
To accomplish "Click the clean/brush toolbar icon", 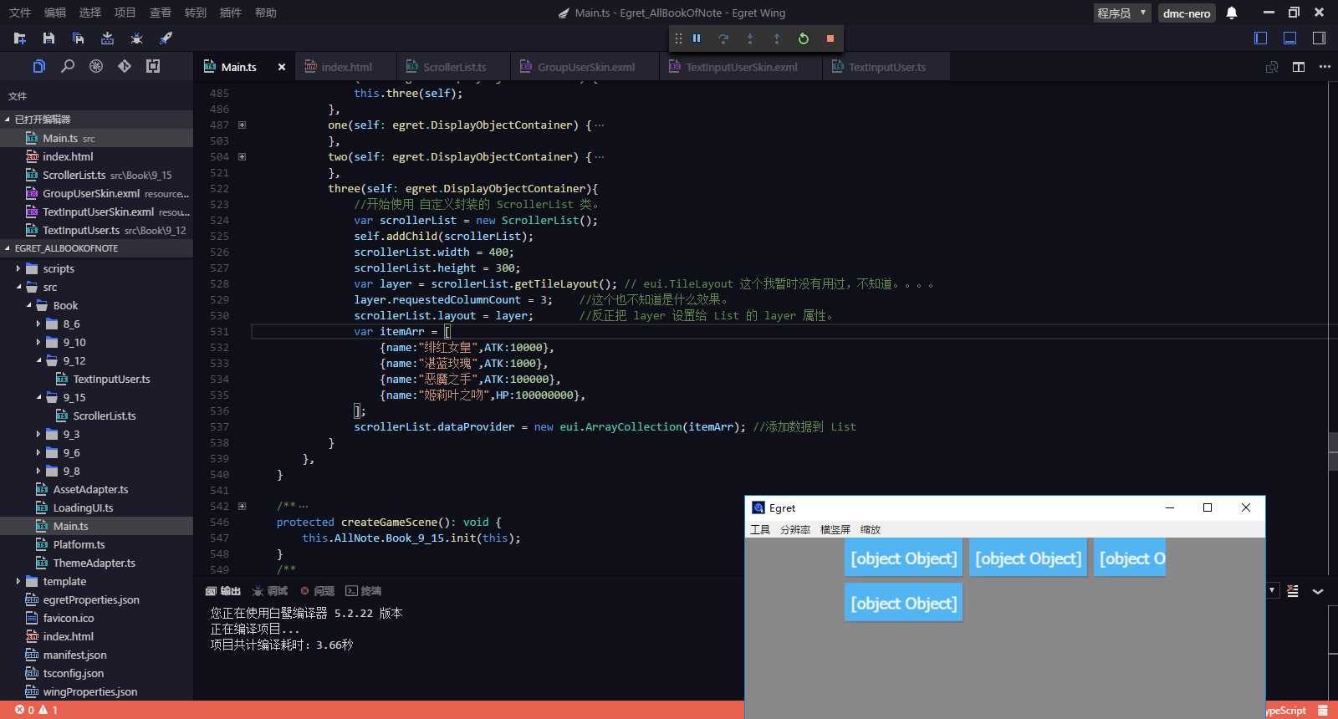I will pyautogui.click(x=166, y=38).
